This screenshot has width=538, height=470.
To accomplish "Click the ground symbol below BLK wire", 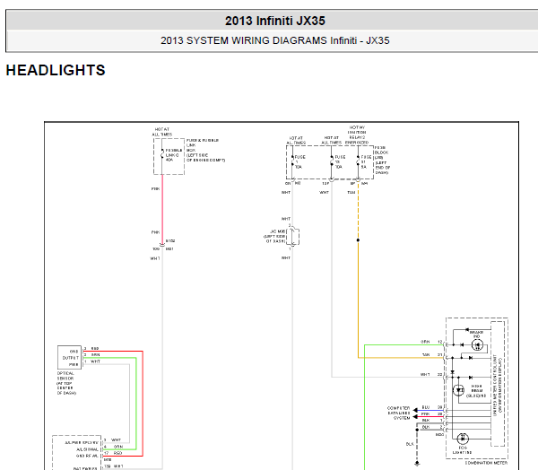I will point(417,464).
